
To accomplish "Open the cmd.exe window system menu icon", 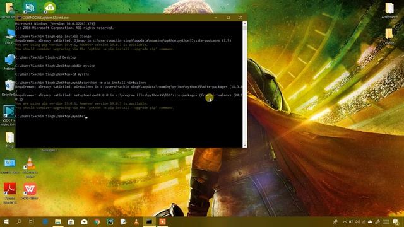I will click(x=19, y=18).
